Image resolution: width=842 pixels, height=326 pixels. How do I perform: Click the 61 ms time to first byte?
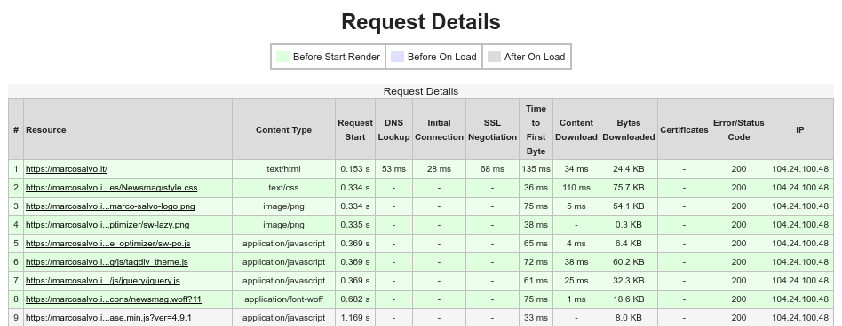pyautogui.click(x=536, y=281)
